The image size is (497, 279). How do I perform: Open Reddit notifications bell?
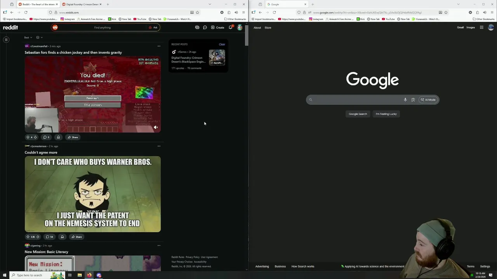pos(230,28)
